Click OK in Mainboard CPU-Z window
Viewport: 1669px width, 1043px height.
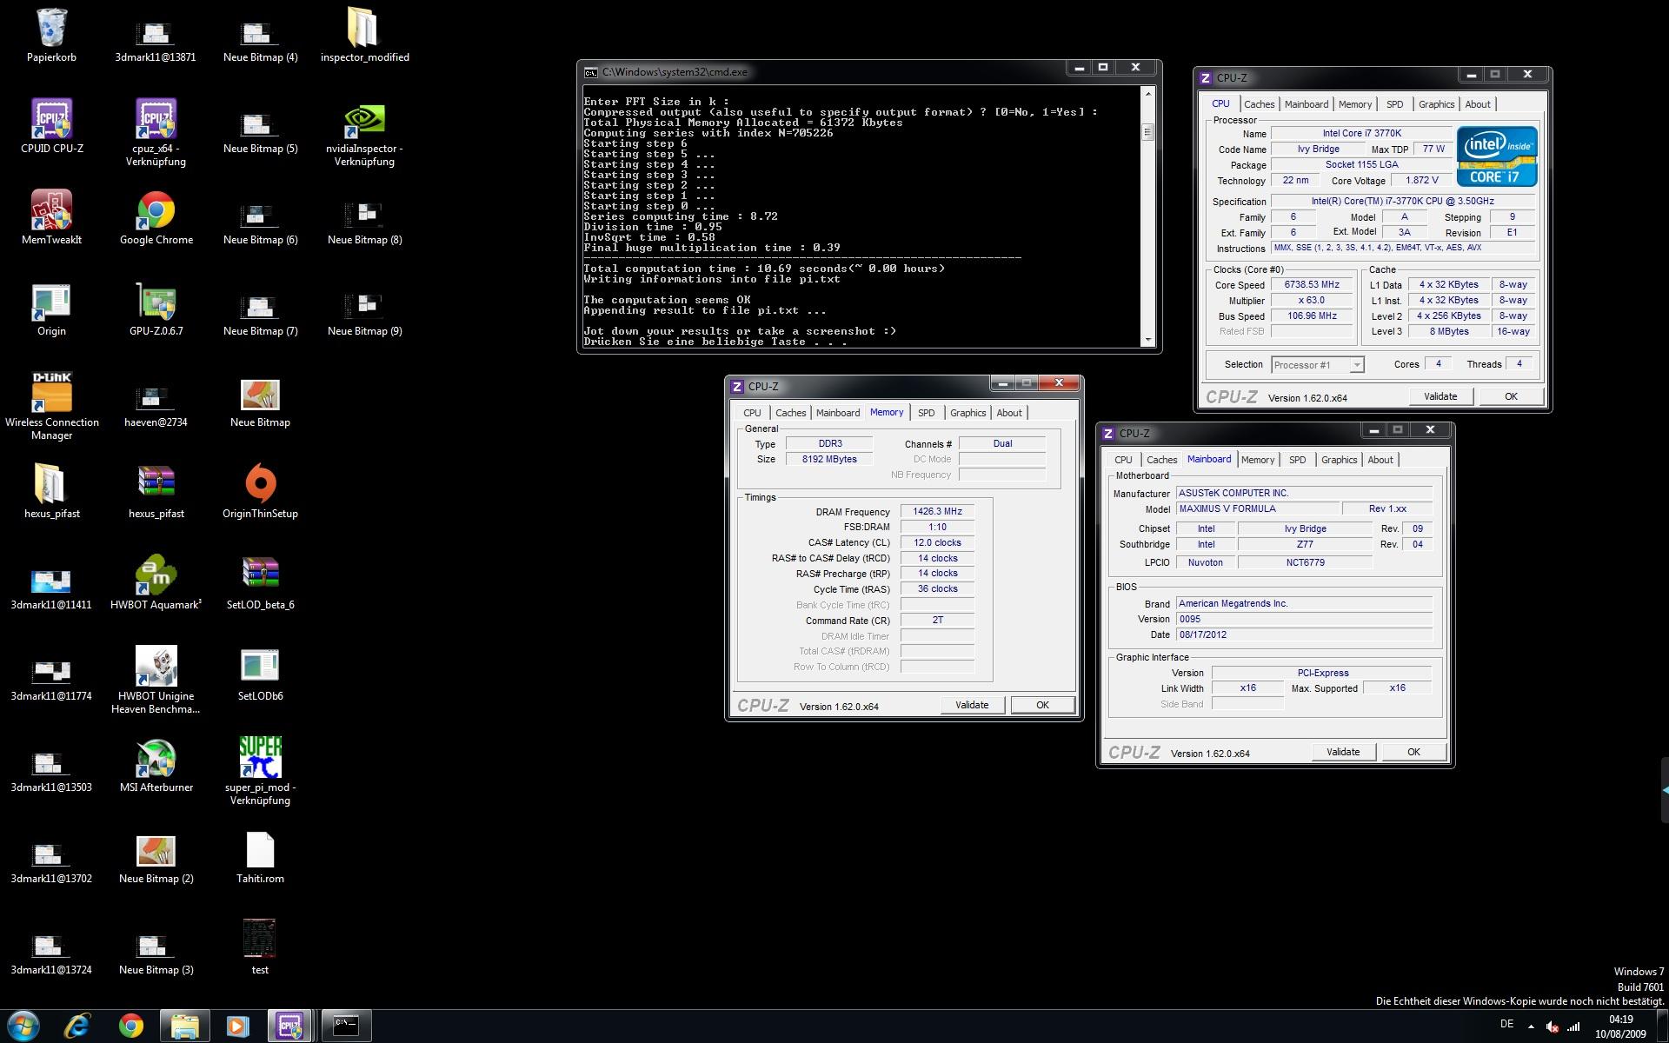click(x=1413, y=752)
